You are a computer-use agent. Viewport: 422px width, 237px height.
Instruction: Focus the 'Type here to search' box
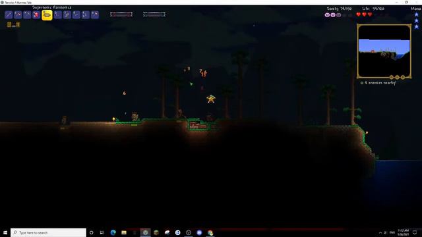[x=48, y=232]
